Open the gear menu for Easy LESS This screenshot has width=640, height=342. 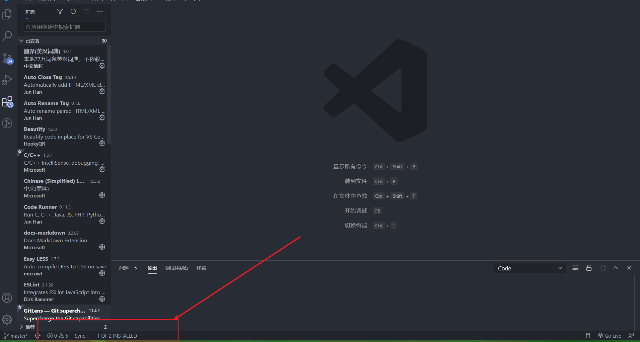click(102, 273)
